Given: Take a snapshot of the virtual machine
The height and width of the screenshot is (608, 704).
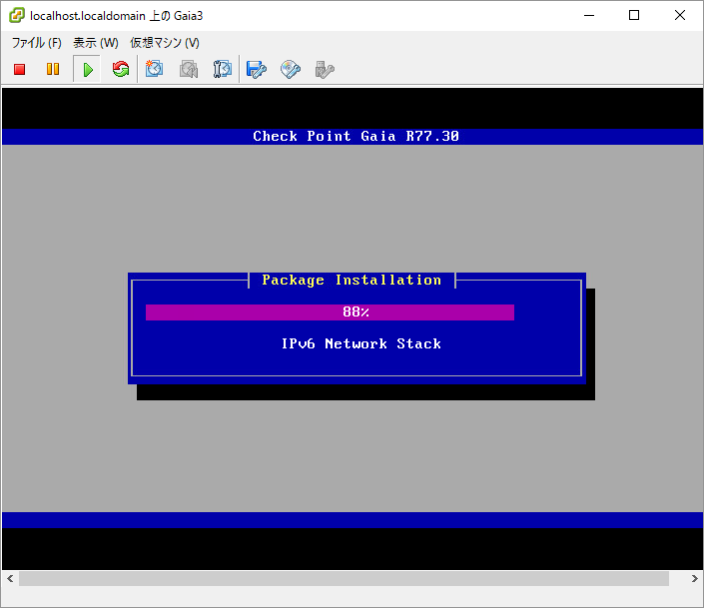Looking at the screenshot, I should (x=154, y=69).
